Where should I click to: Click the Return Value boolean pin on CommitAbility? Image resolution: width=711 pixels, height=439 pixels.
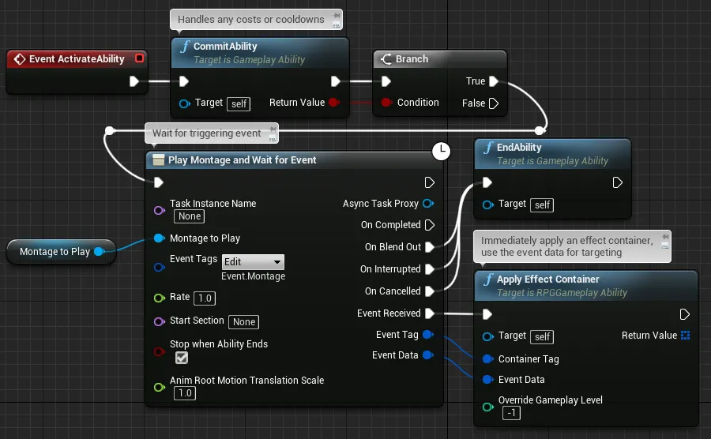coord(334,103)
